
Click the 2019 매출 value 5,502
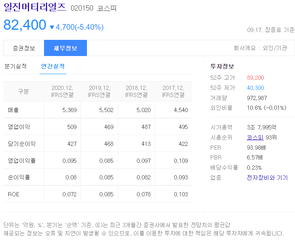pyautogui.click(x=106, y=110)
